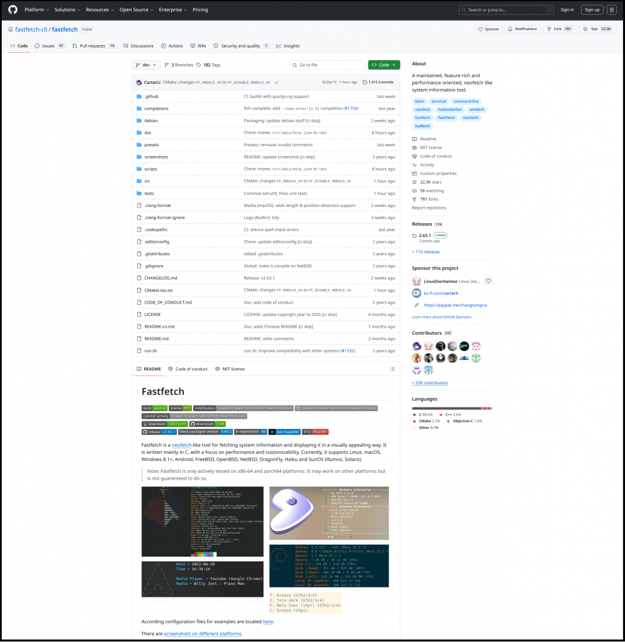This screenshot has height=642, width=625.
Task: View the 182 Tags link
Action: (x=208, y=65)
